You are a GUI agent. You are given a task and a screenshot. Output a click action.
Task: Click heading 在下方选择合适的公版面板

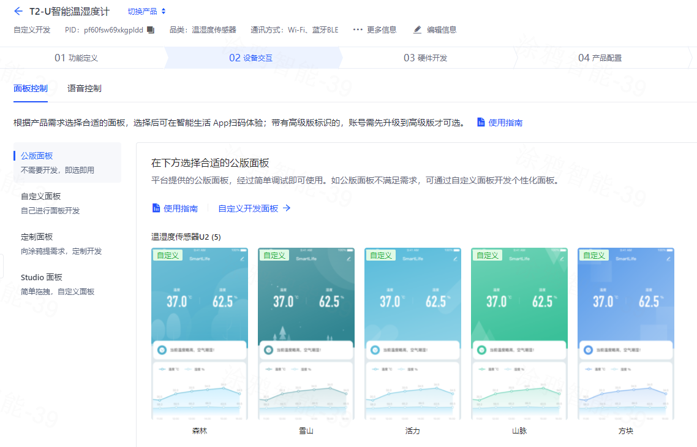pyautogui.click(x=210, y=163)
